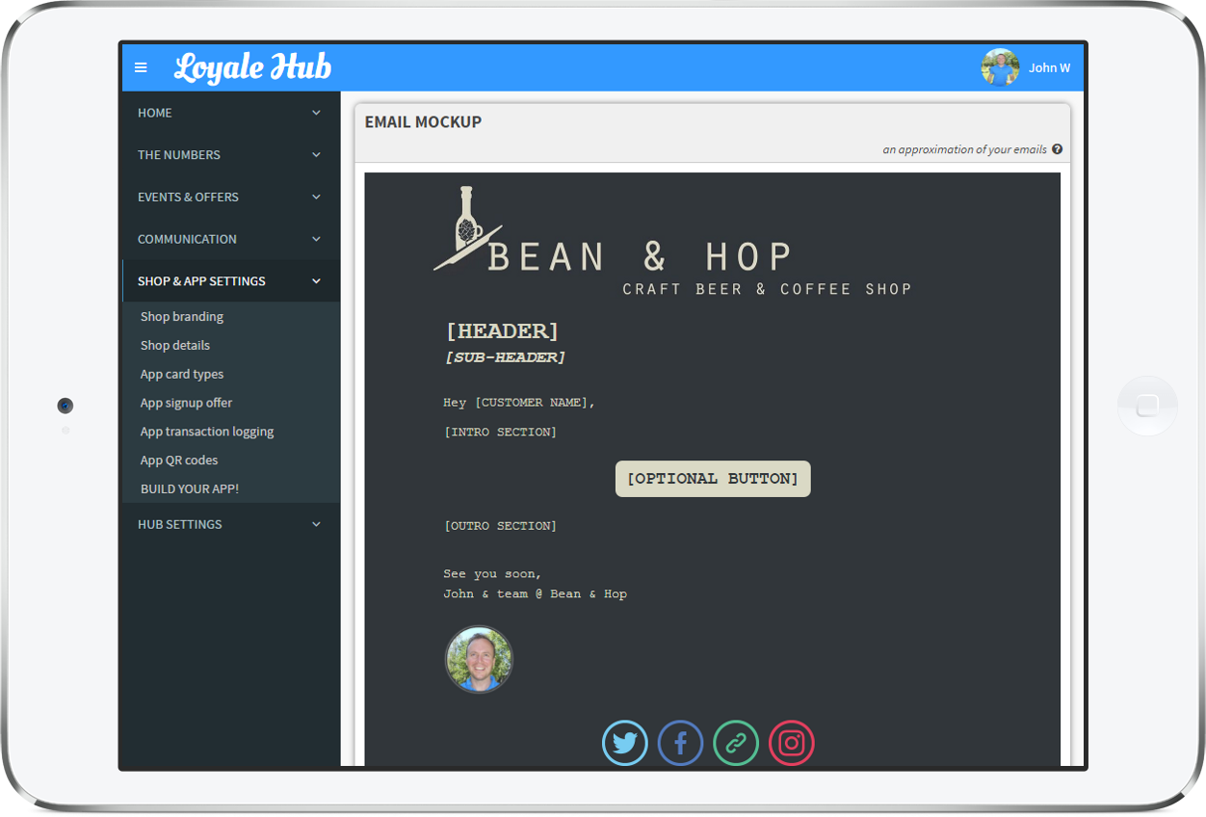Expand The Numbers section chevron
1206x817 pixels.
coord(316,155)
